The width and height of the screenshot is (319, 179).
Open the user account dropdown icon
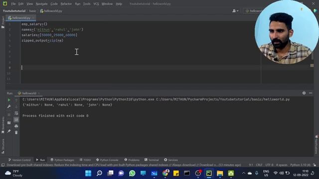click(x=235, y=11)
